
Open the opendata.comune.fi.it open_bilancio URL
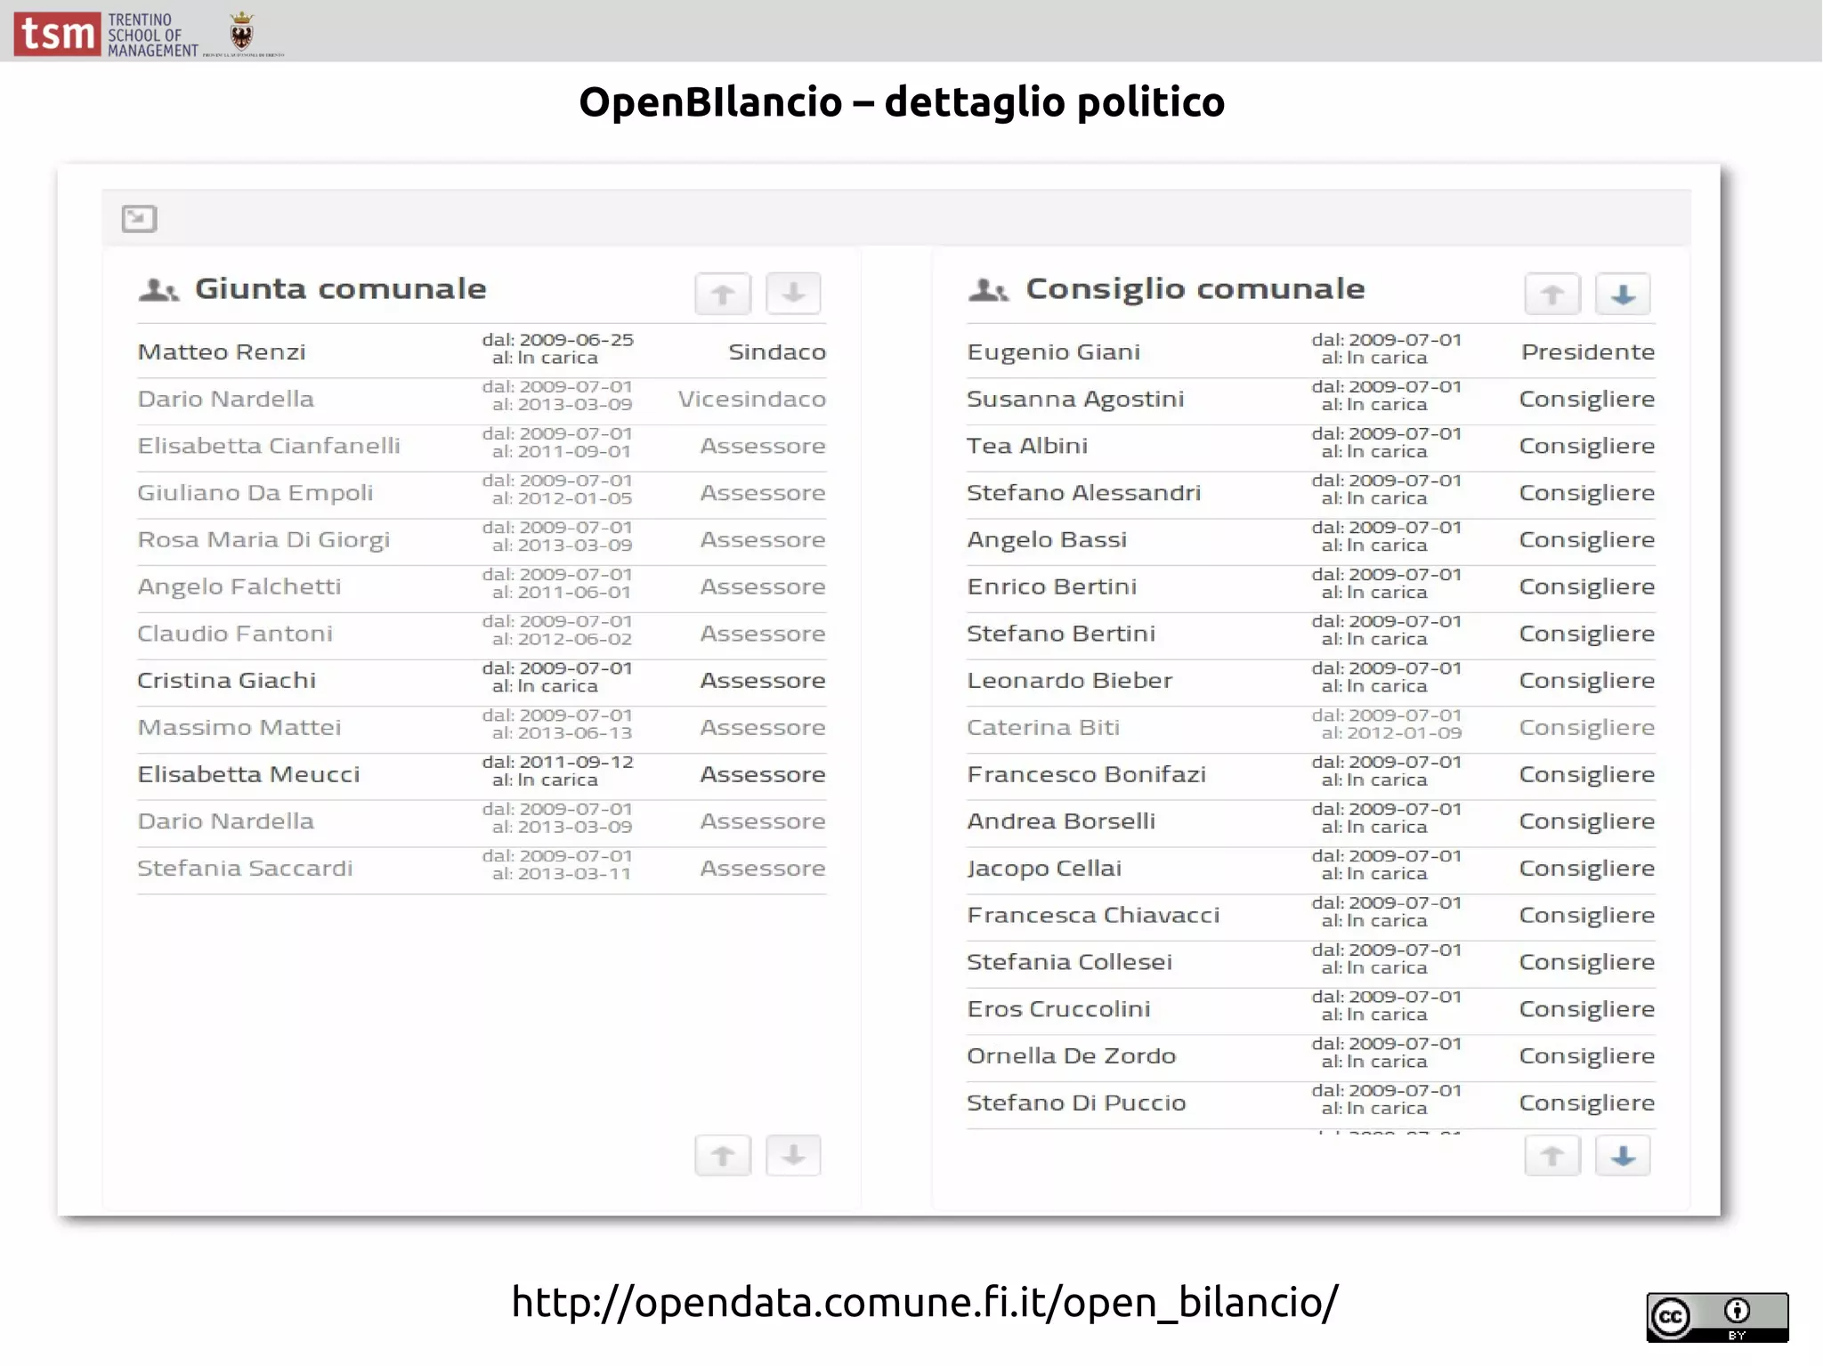(x=924, y=1302)
